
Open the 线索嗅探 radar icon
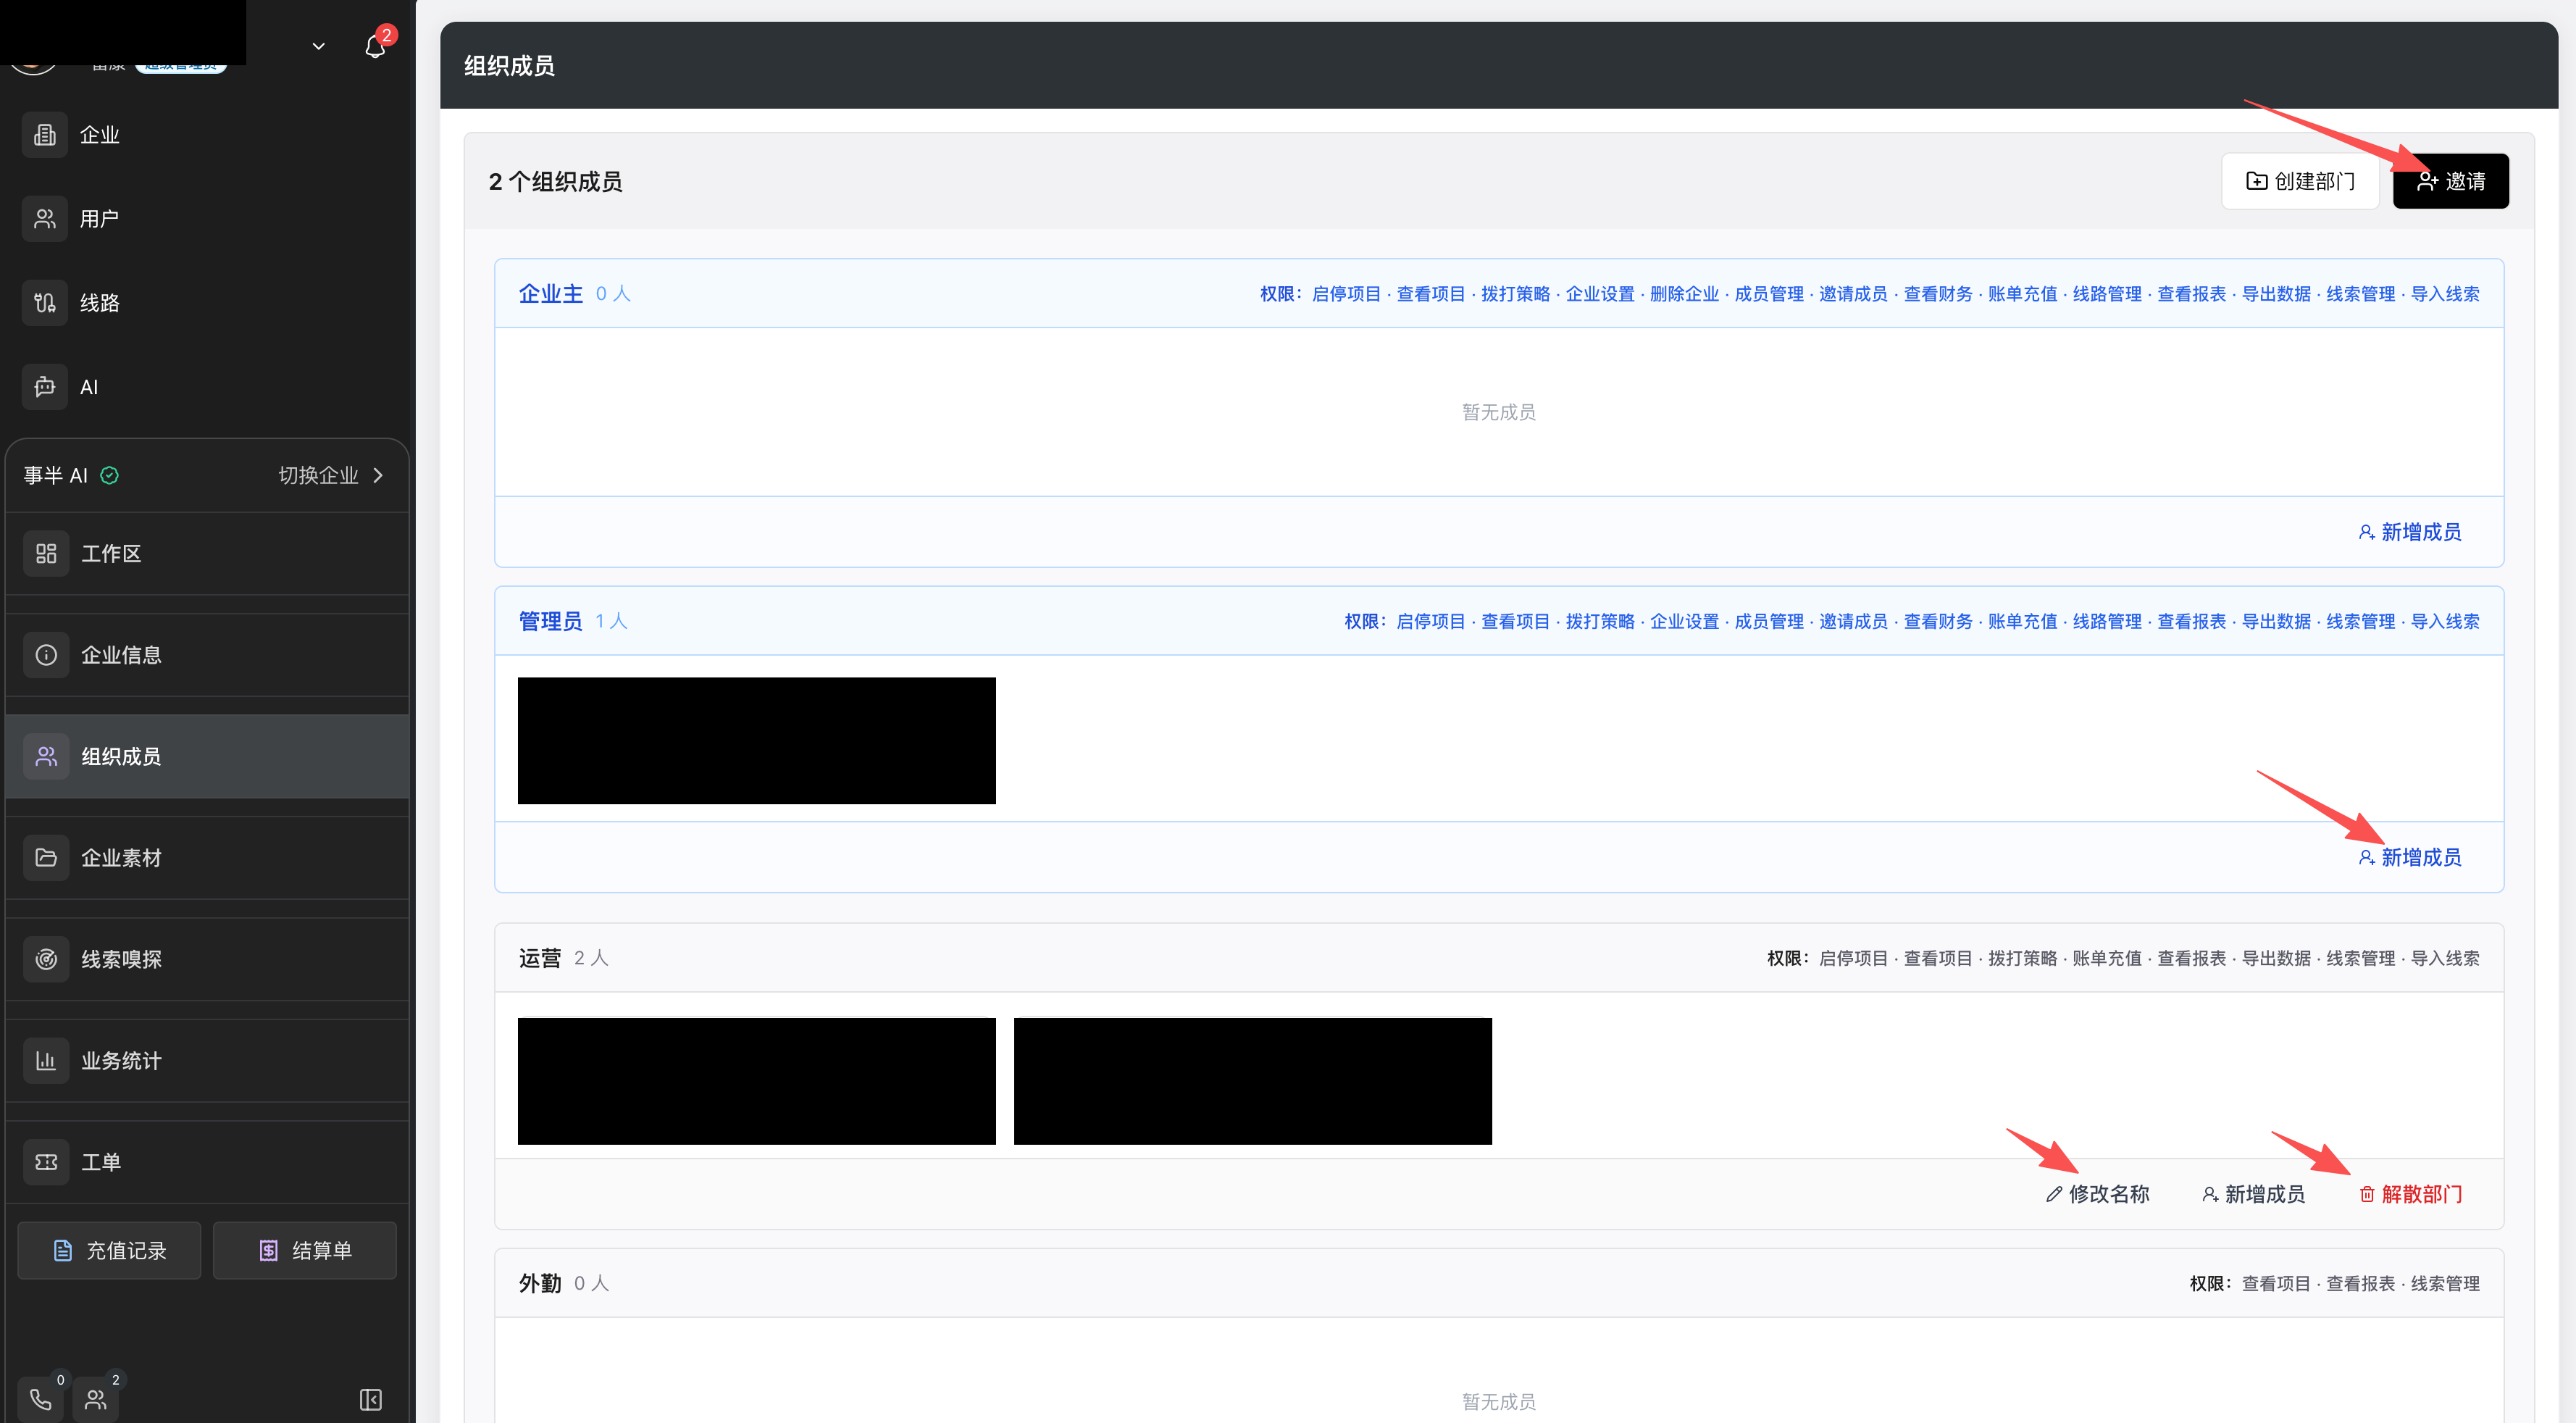tap(46, 959)
